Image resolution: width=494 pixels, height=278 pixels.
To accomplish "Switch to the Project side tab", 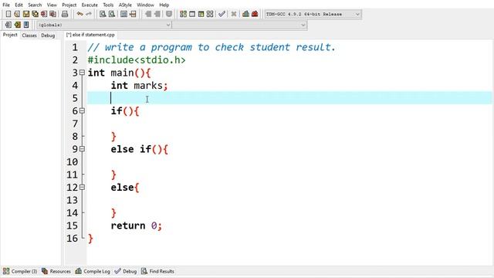I will pyautogui.click(x=10, y=35).
